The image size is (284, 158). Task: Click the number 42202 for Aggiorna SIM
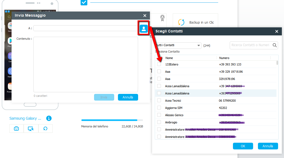click(223, 108)
